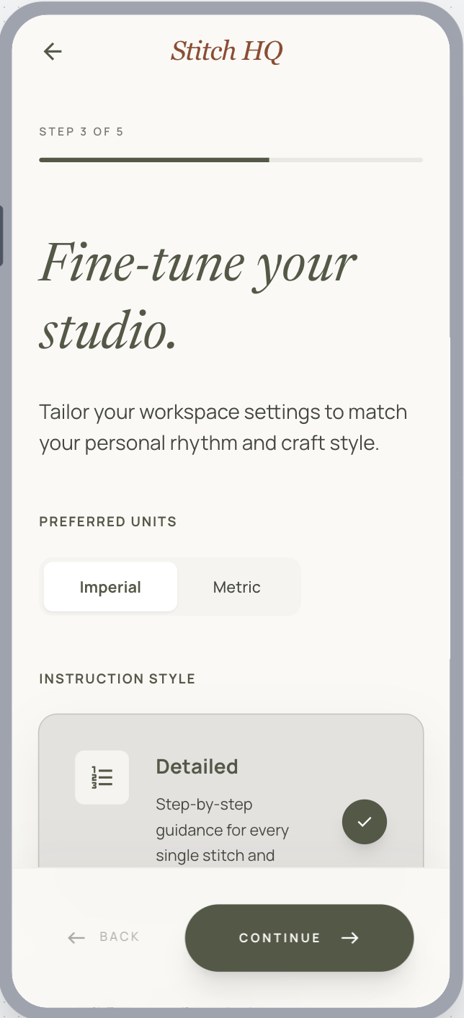Click the arrow icon inside Continue button
The width and height of the screenshot is (464, 1018).
point(350,937)
